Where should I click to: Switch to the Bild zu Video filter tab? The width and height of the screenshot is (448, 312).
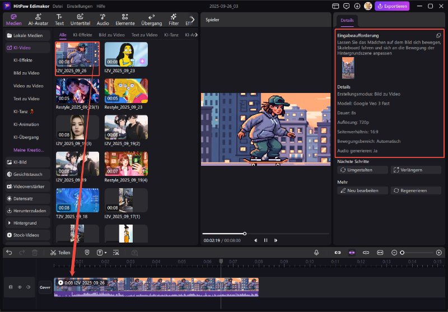click(111, 35)
